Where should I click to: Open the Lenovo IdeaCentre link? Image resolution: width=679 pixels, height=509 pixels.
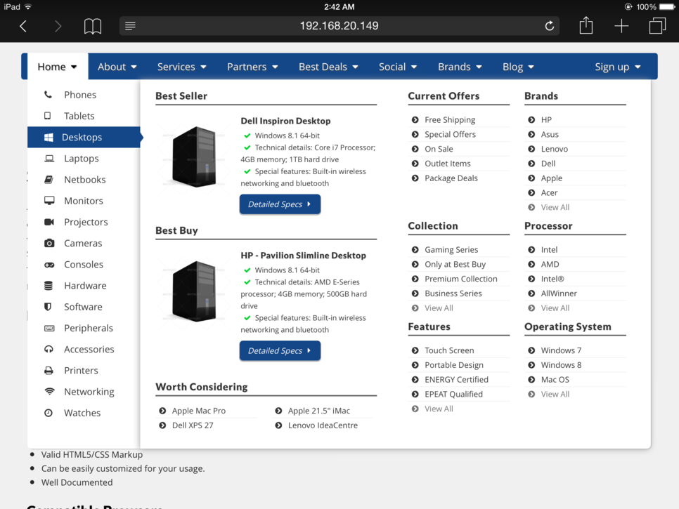click(x=323, y=425)
